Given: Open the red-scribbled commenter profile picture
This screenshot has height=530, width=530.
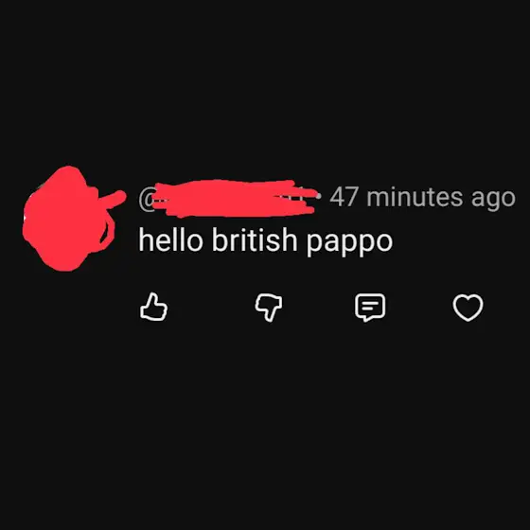Looking at the screenshot, I should click(69, 219).
